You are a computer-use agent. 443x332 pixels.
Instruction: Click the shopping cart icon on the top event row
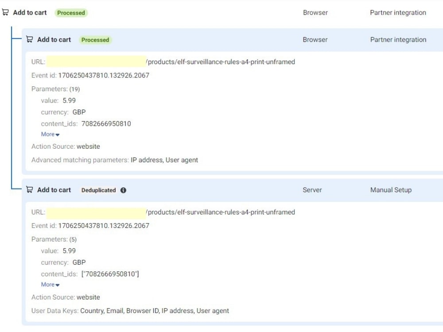(x=5, y=12)
